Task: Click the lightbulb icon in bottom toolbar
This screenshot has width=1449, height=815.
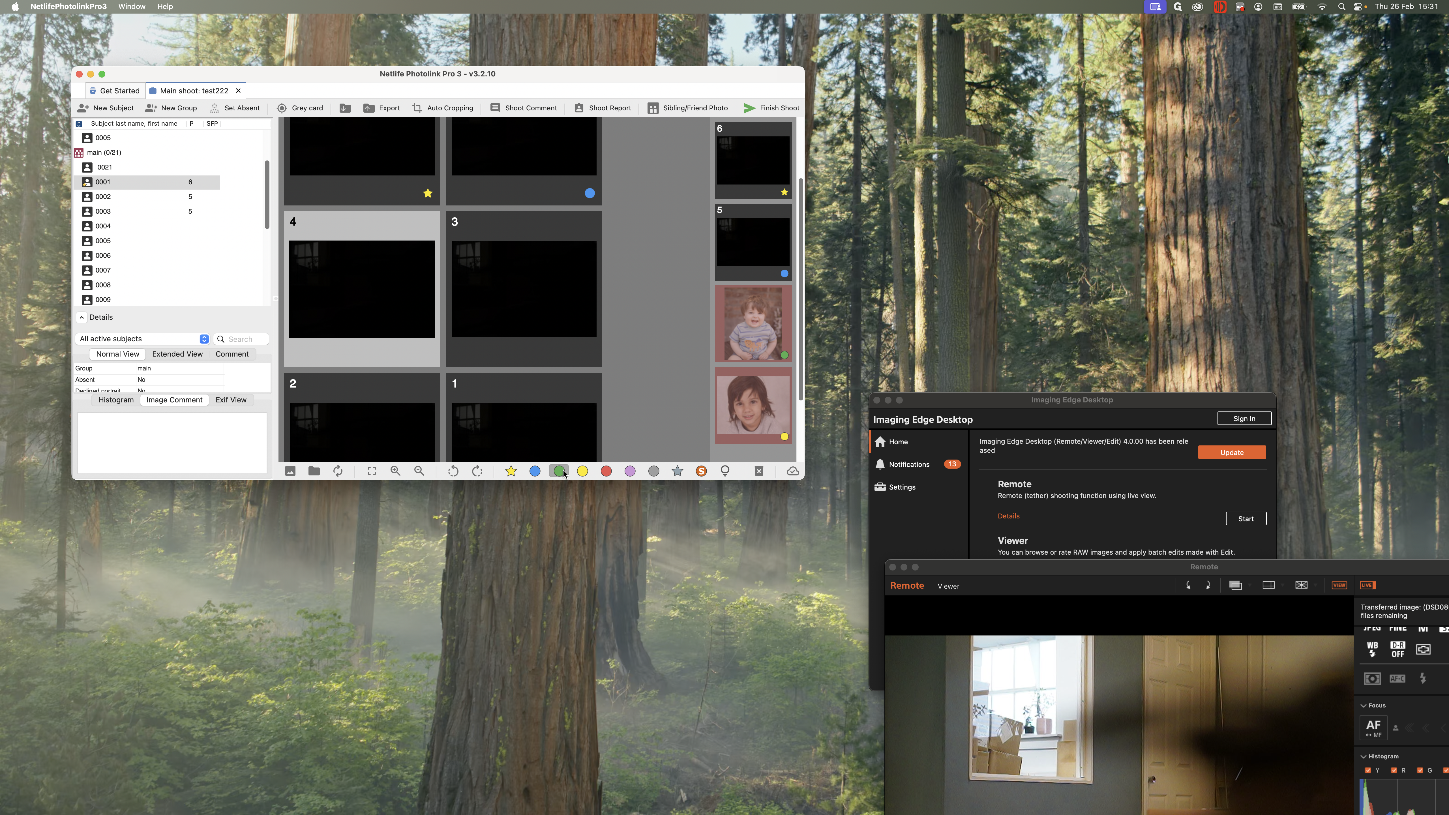Action: (725, 471)
